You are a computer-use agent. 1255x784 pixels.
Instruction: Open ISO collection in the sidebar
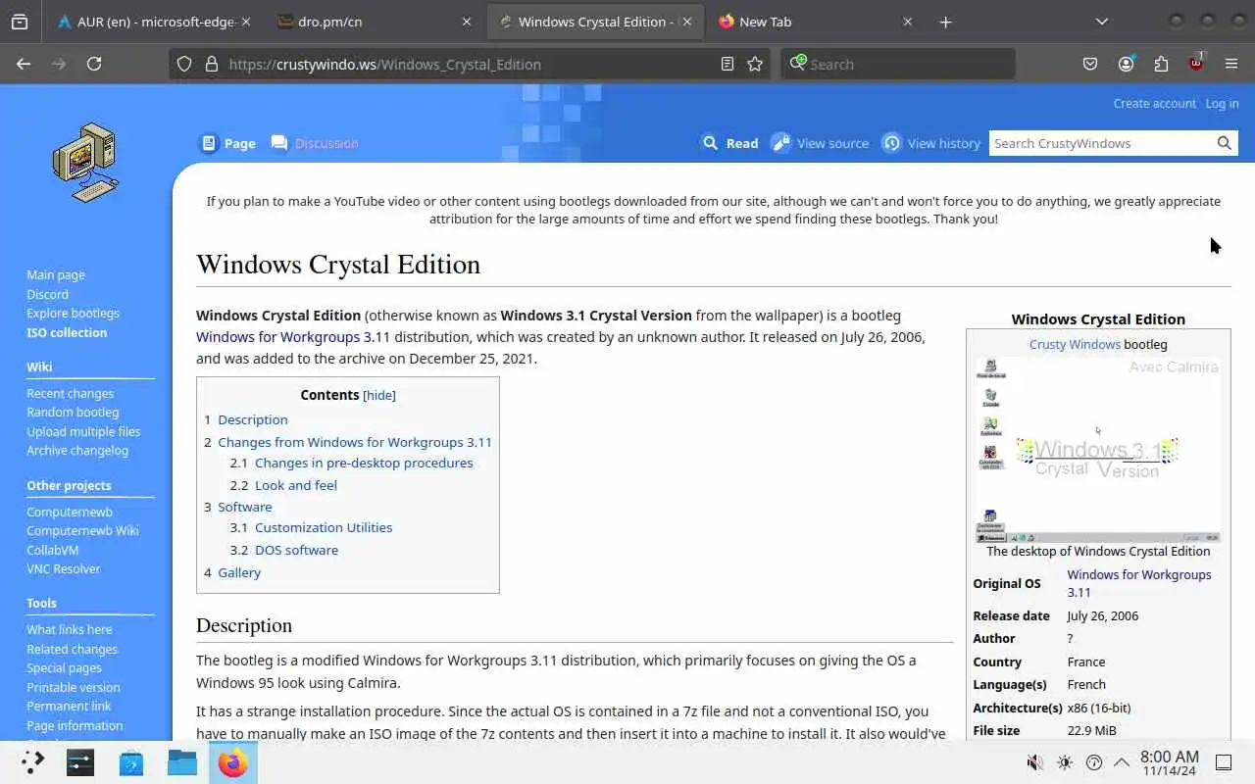67,332
